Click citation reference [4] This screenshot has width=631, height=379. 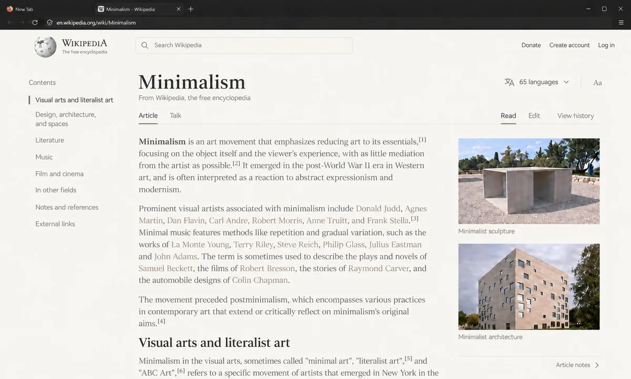(161, 321)
